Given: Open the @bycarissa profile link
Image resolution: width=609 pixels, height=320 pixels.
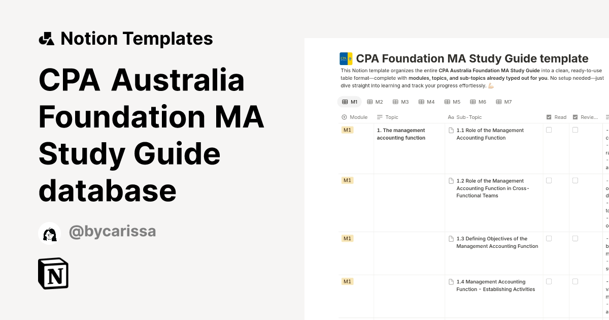Looking at the screenshot, I should 113,231.
